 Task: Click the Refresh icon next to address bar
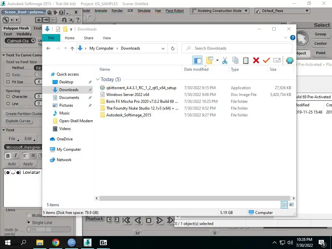pyautogui.click(x=173, y=49)
